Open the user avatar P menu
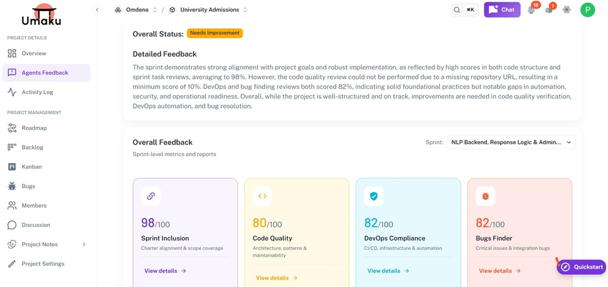Viewport: 608px width, 287px height. tap(587, 10)
